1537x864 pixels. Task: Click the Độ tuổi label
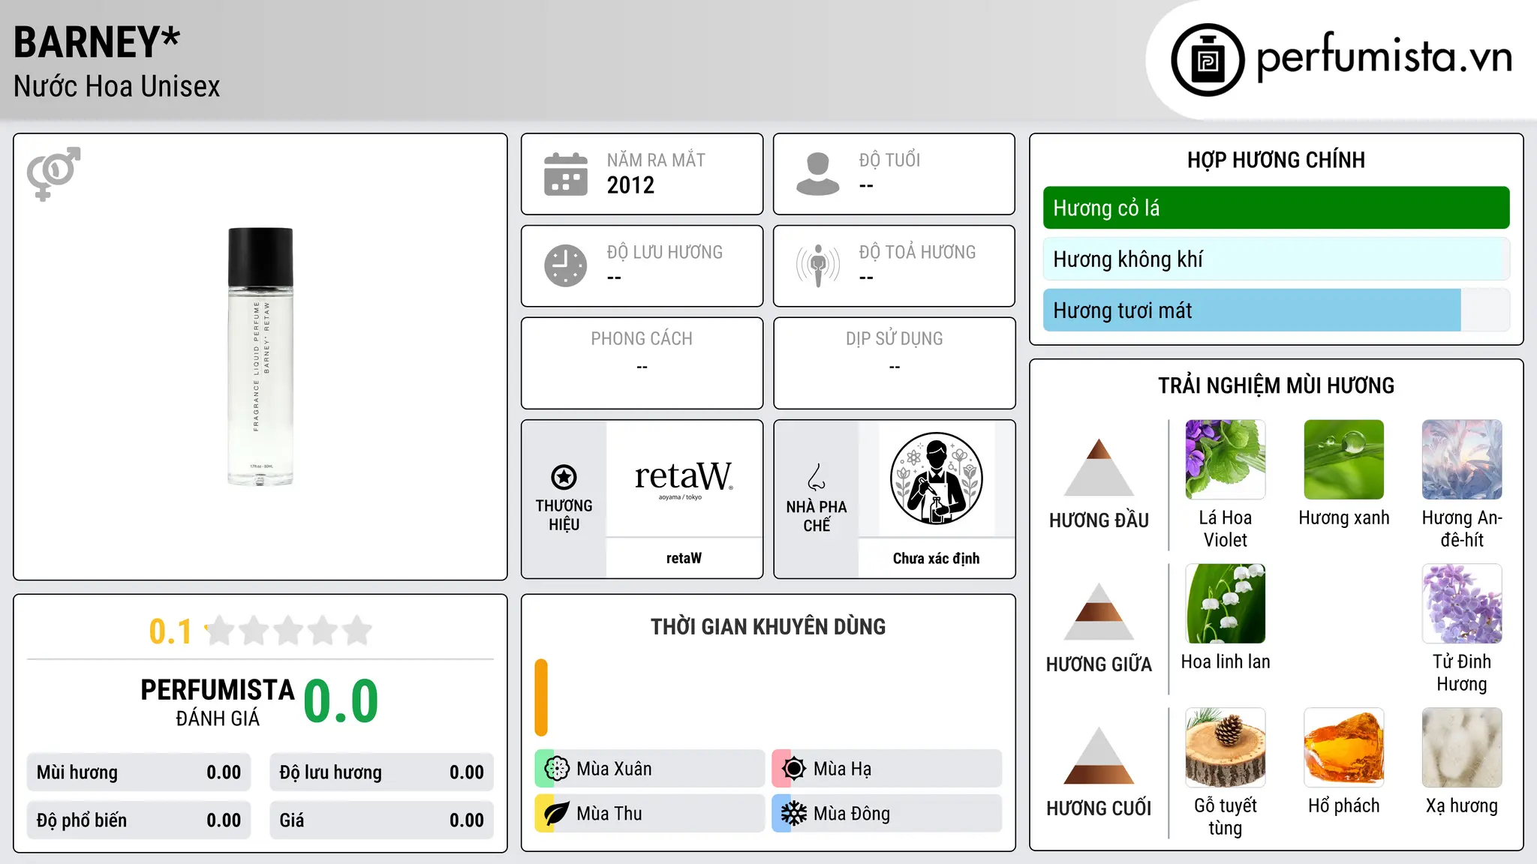[x=889, y=160]
